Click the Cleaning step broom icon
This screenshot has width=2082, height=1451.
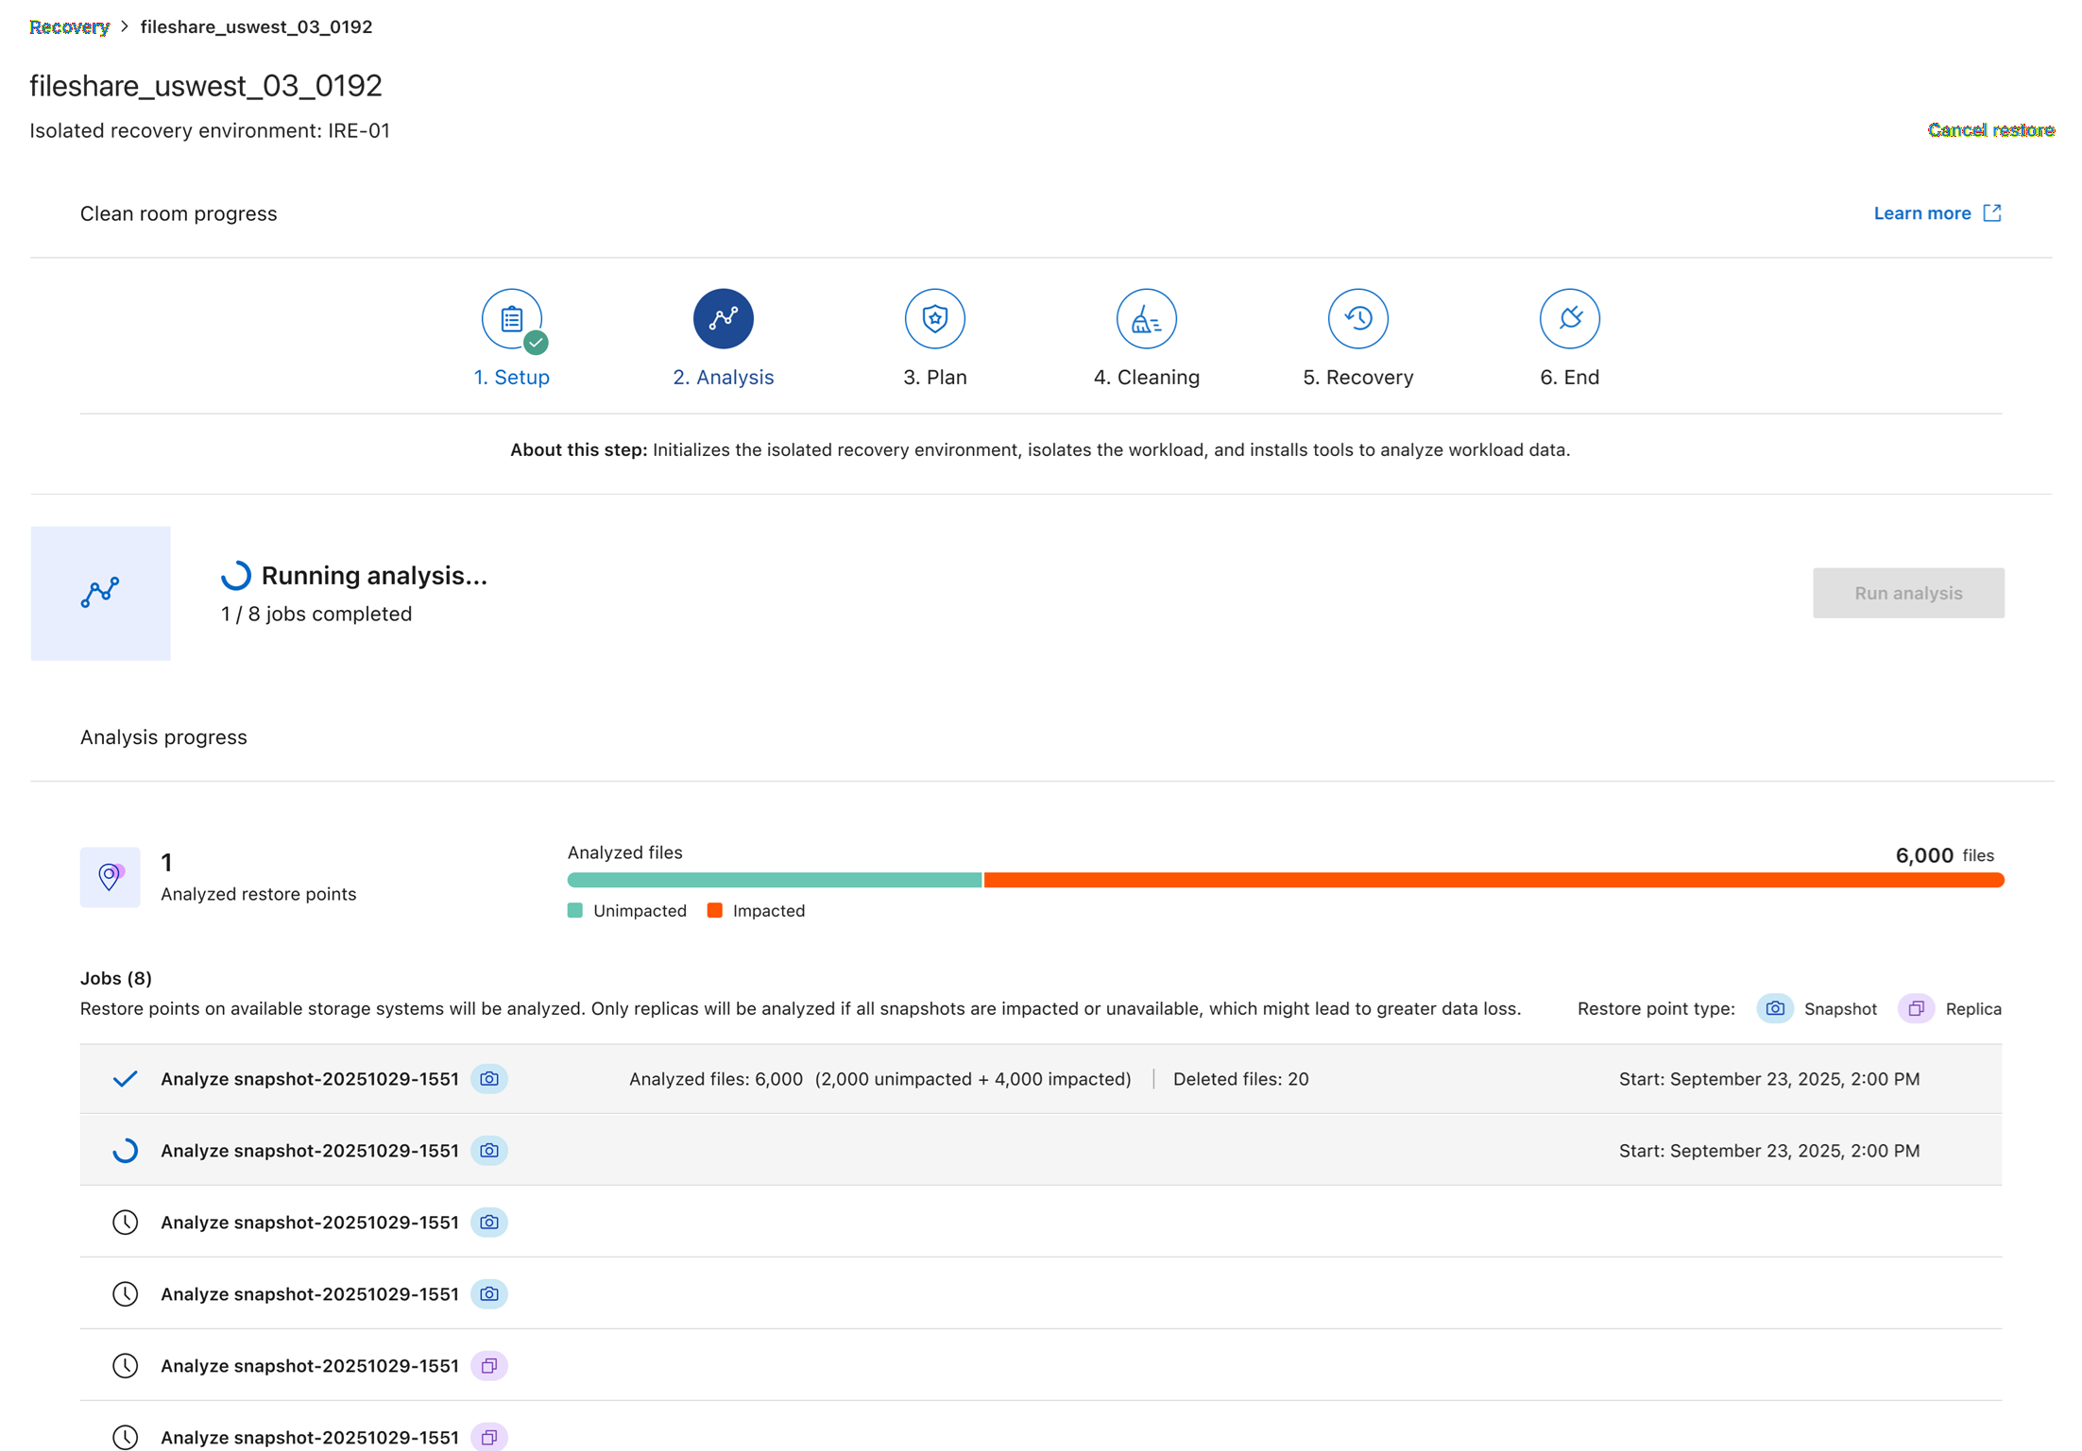click(1146, 319)
